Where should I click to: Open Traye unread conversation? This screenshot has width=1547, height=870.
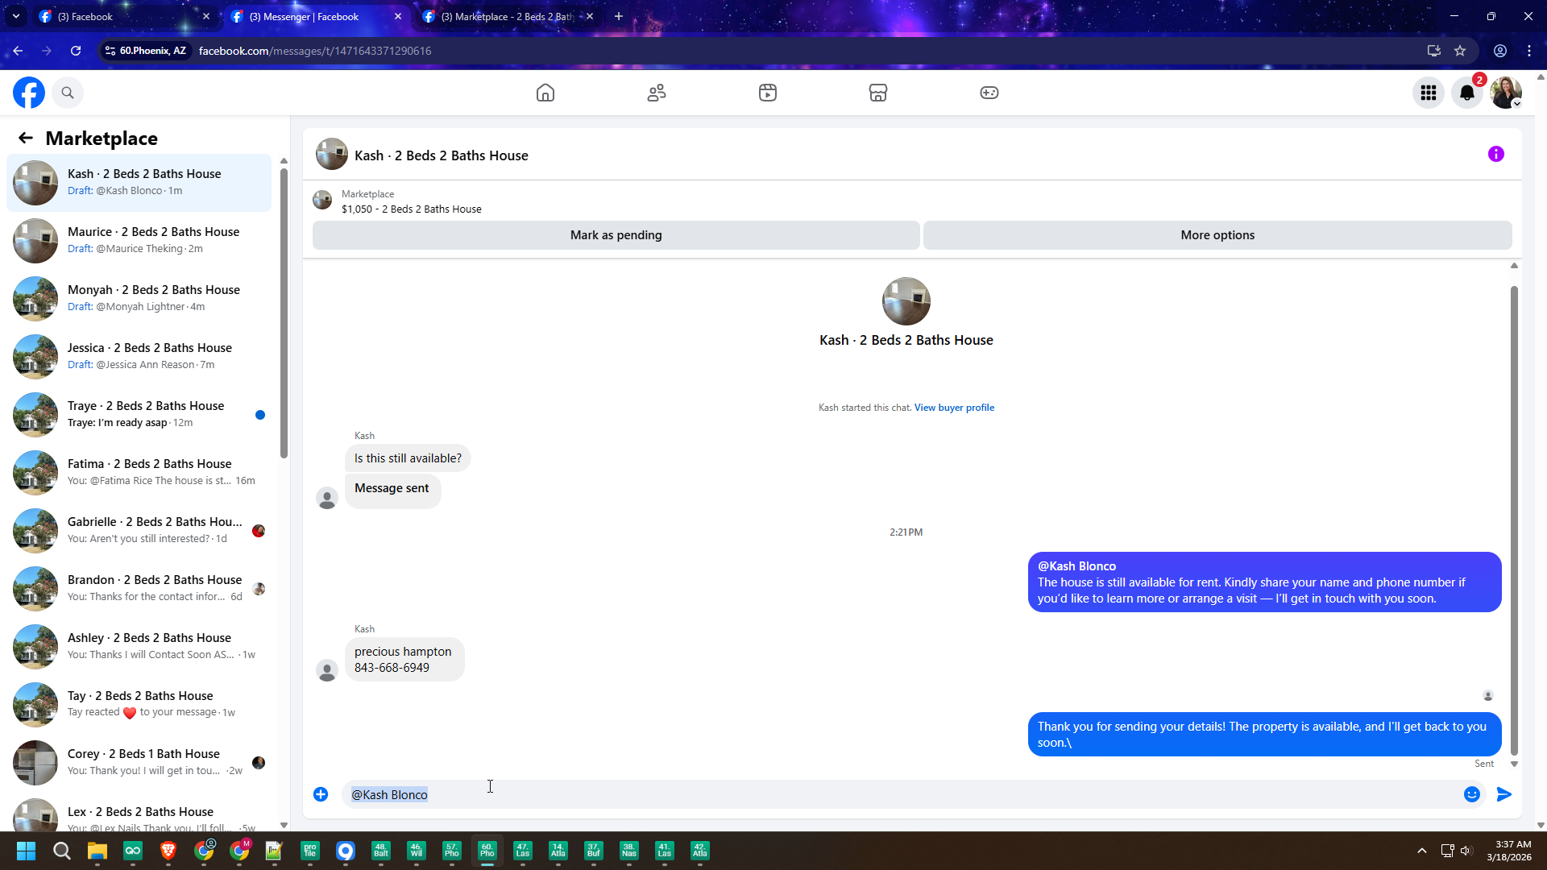coord(139,415)
